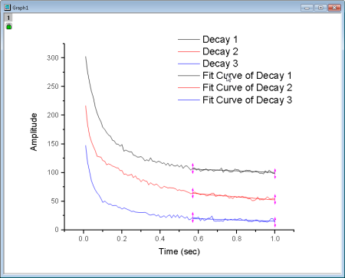Click the Amplitude axis title
Screen dimensions: 345x278
pyautogui.click(x=34, y=132)
